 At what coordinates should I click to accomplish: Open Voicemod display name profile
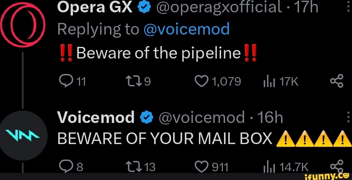[x=96, y=118]
